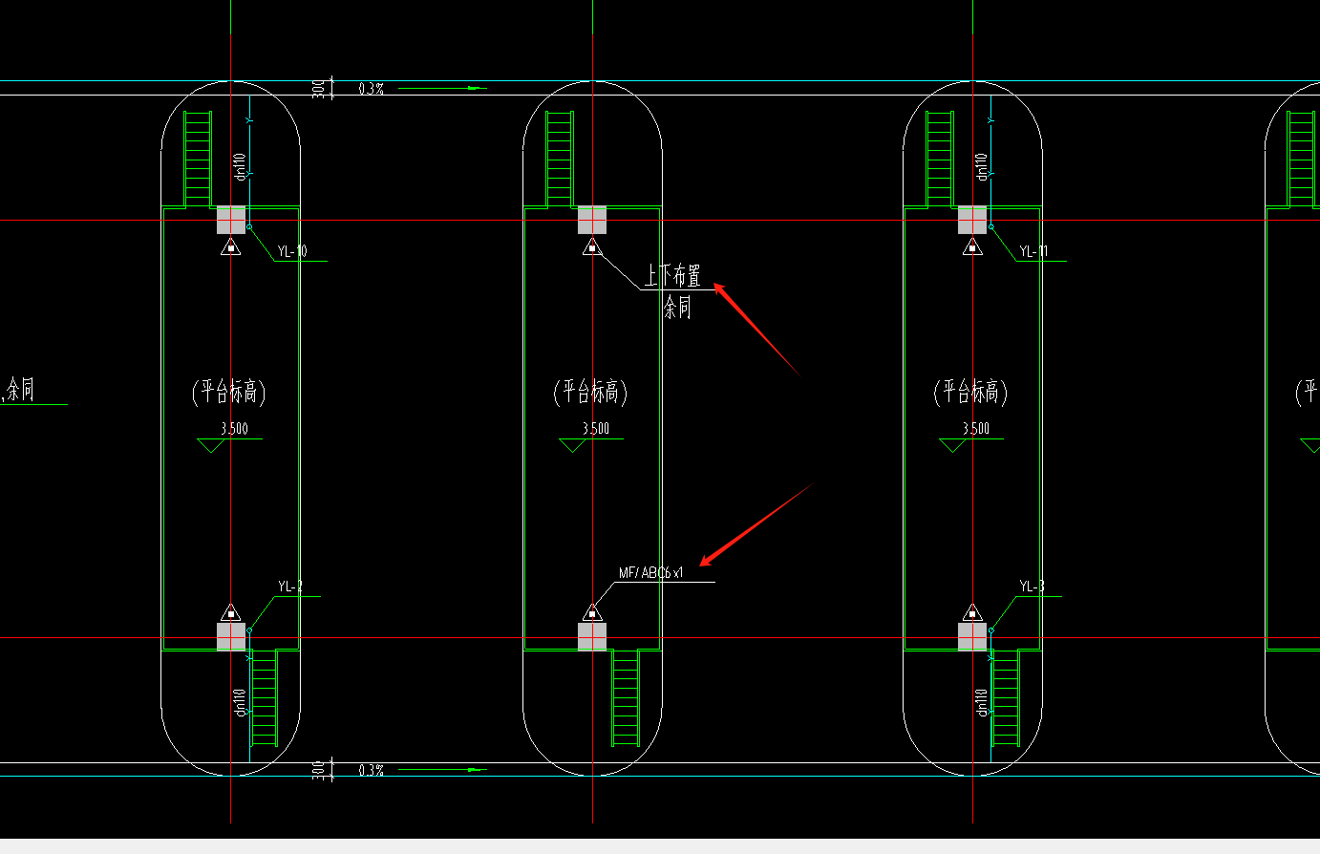The image size is (1320, 854).
Task: Pick the fire extinguisher triangle beside YL-11
Action: tap(972, 246)
